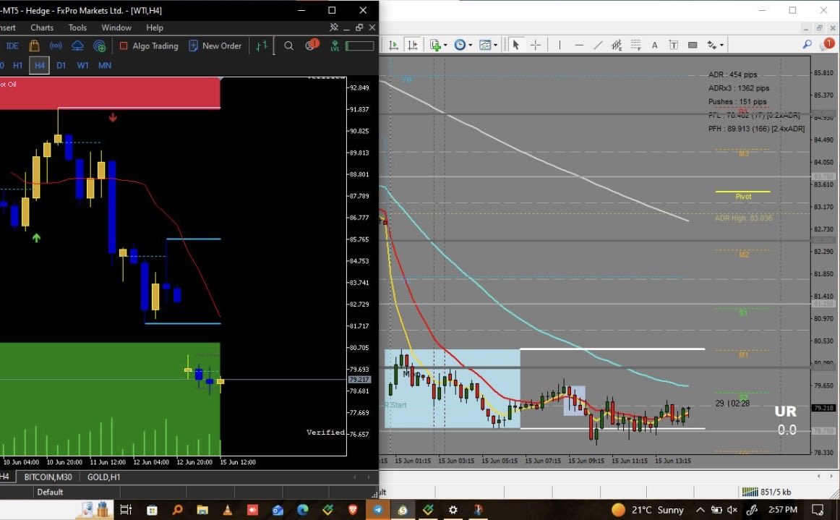Image resolution: width=840 pixels, height=520 pixels.
Task: Toggle chart auto scroll icon in right window
Action: 394,45
